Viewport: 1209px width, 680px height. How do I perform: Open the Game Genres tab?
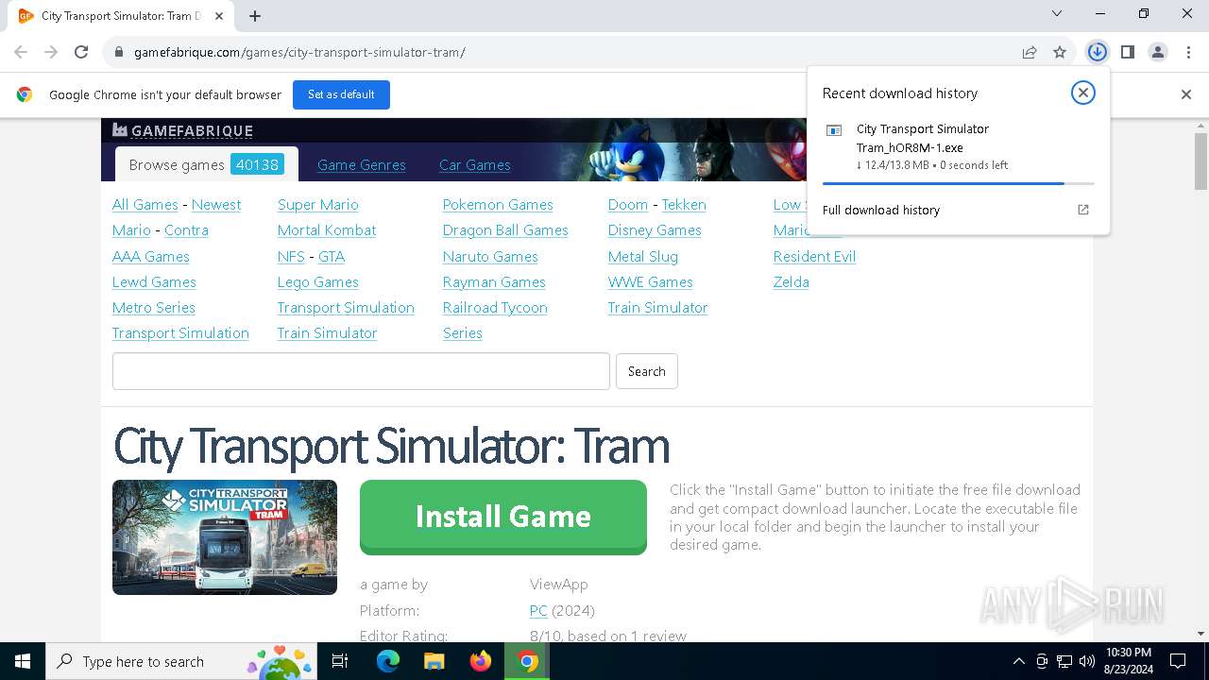362,164
